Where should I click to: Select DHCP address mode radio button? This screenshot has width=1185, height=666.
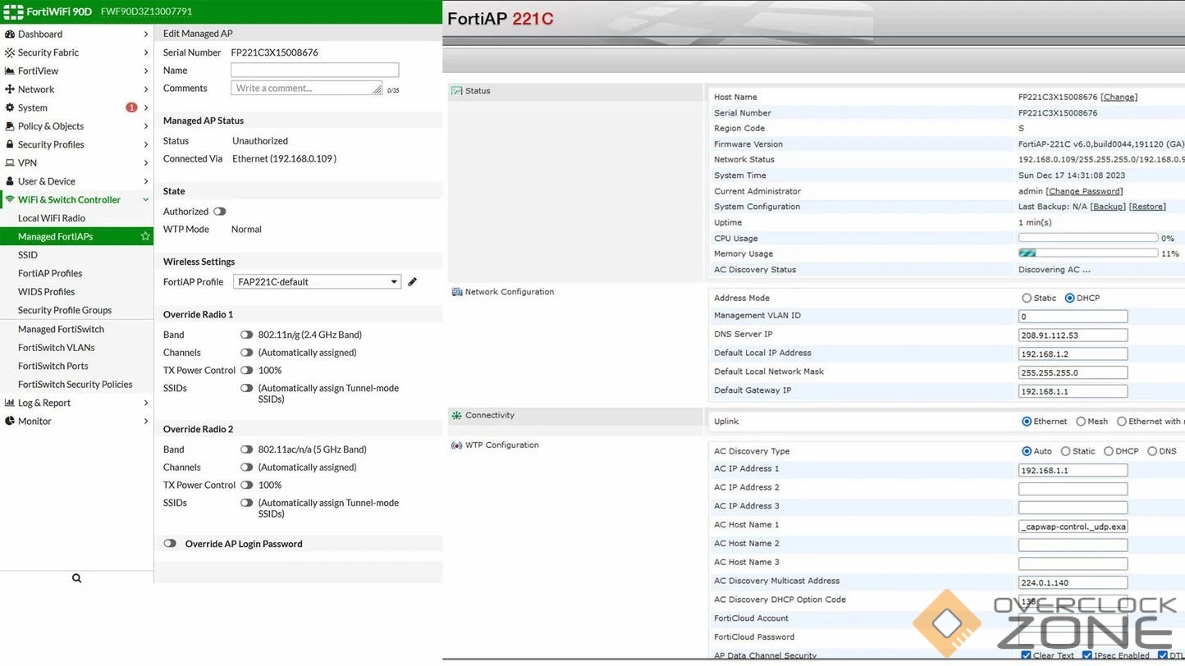(1069, 299)
